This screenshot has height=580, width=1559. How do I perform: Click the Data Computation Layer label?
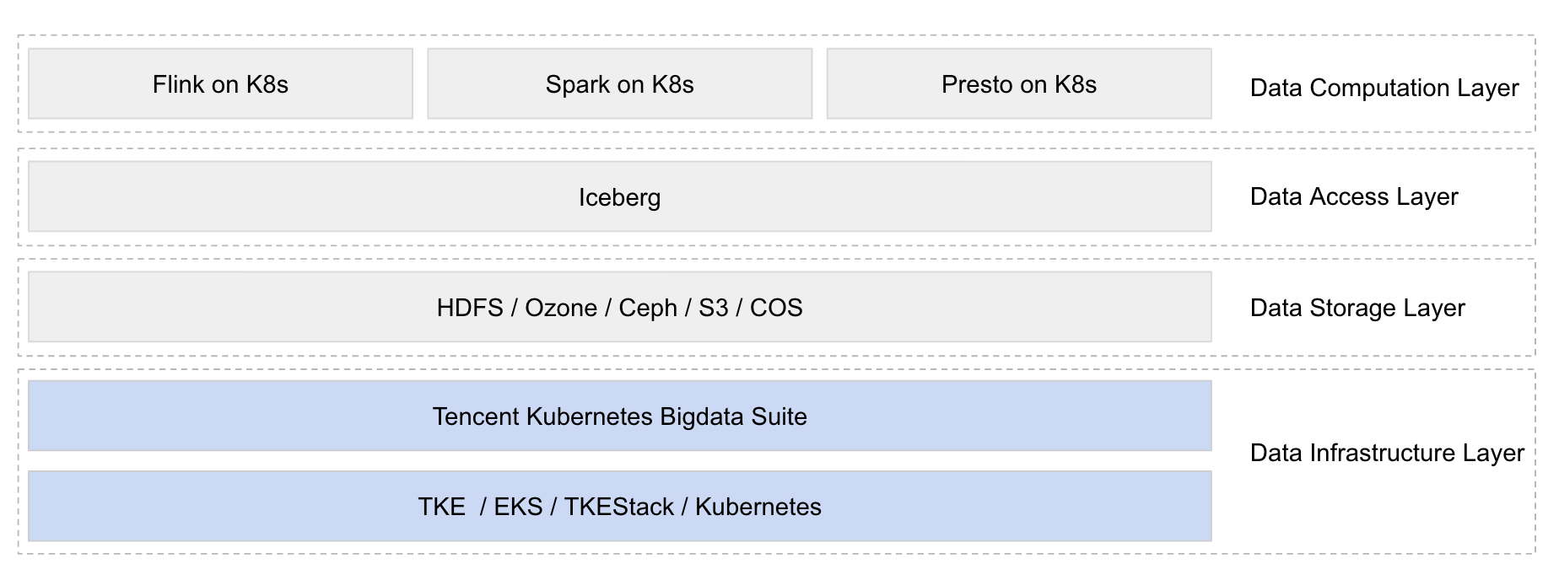(x=1384, y=88)
